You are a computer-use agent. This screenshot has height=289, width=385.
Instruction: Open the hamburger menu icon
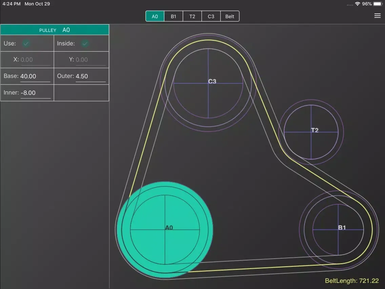click(378, 16)
